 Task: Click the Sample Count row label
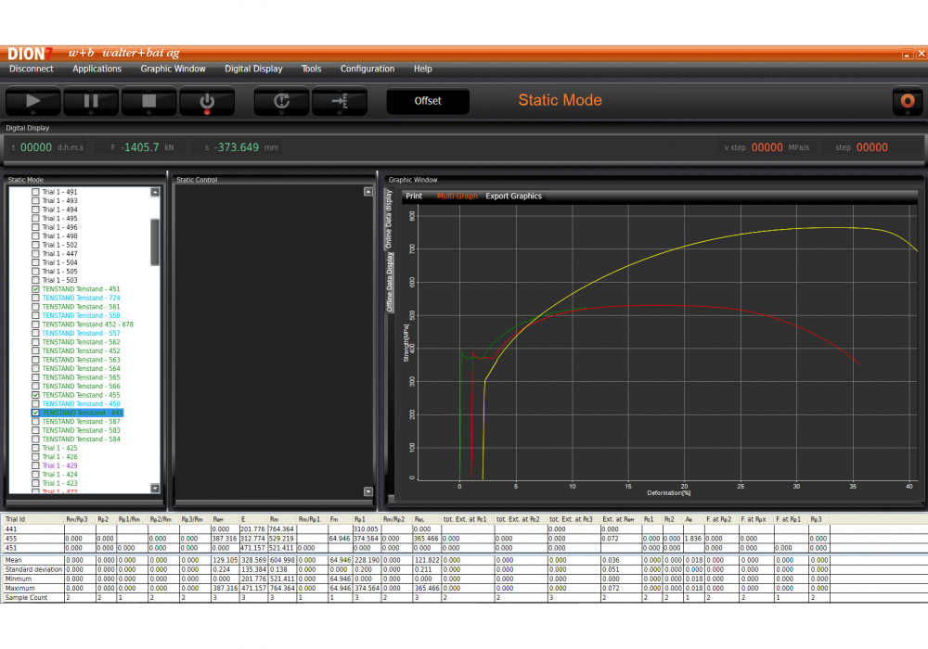coord(27,598)
